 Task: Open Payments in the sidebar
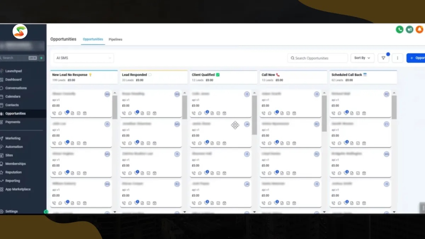click(x=13, y=122)
